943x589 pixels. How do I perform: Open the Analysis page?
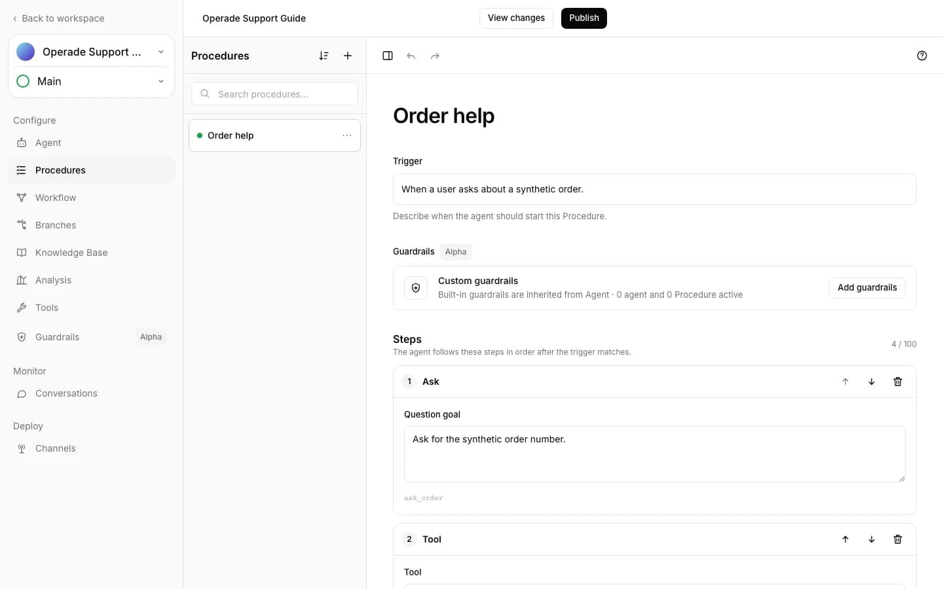pos(91,280)
